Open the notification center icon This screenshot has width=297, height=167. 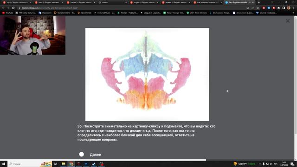[292, 164]
